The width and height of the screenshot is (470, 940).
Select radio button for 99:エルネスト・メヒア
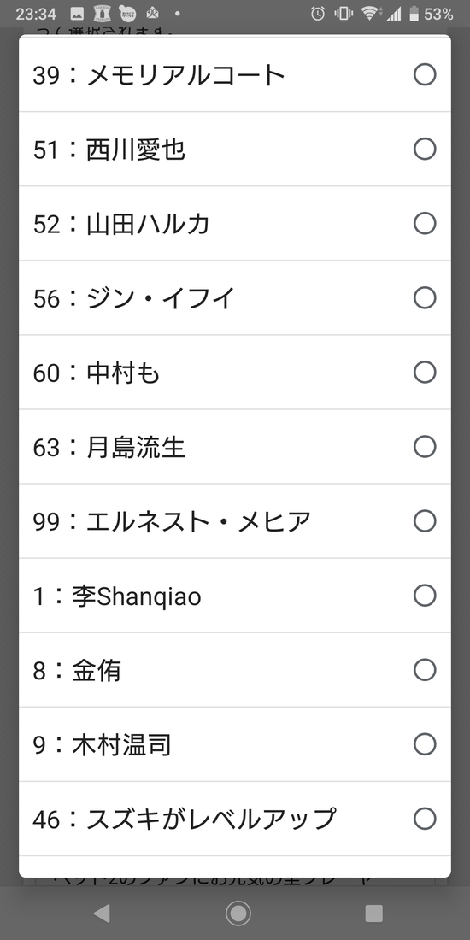(425, 521)
